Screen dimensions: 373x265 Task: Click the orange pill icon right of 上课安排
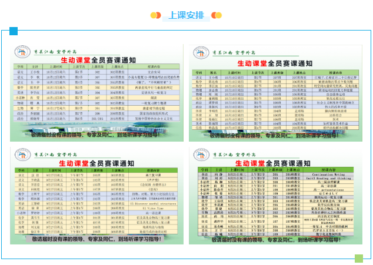tap(217, 15)
